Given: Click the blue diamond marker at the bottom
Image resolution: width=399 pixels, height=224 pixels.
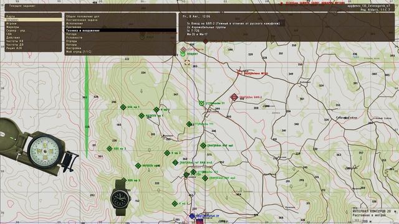Looking at the screenshot, I should click(192, 216).
